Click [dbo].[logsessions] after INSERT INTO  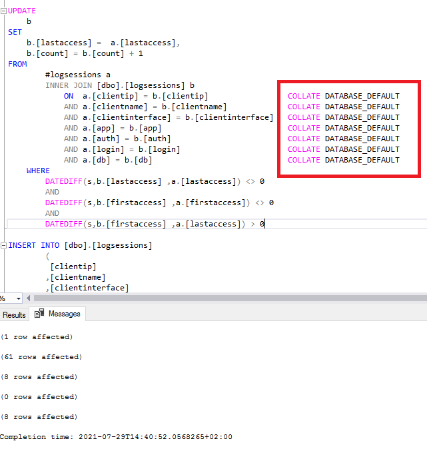click(108, 246)
